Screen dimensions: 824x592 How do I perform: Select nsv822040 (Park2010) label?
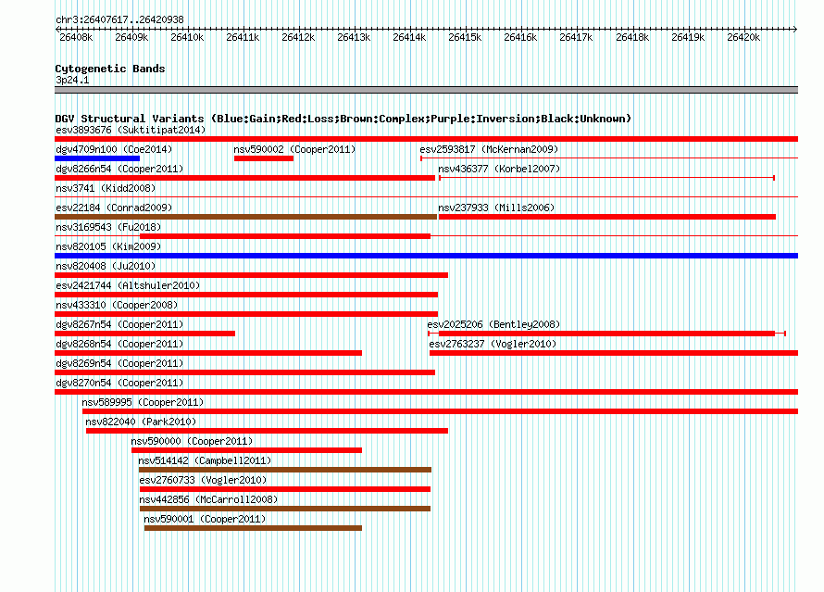(141, 422)
